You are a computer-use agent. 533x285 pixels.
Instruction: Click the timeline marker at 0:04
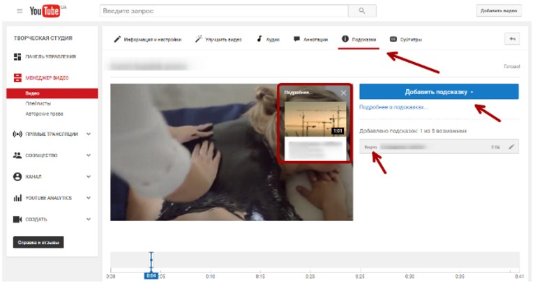coord(151,275)
